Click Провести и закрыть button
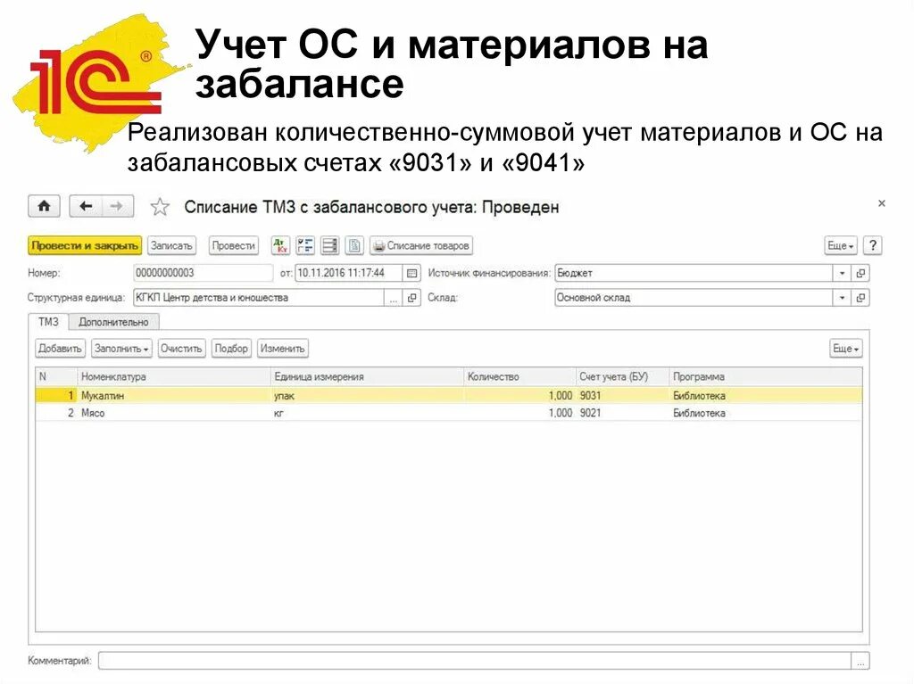Screen dimensions: 914x684 85,246
